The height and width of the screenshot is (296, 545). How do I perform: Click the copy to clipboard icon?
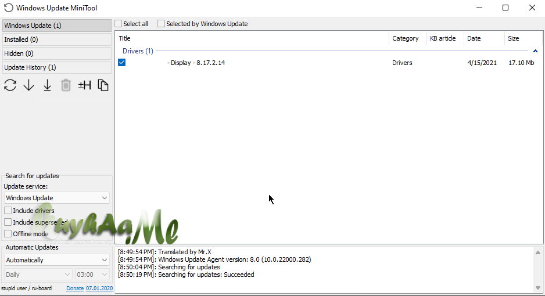(103, 85)
